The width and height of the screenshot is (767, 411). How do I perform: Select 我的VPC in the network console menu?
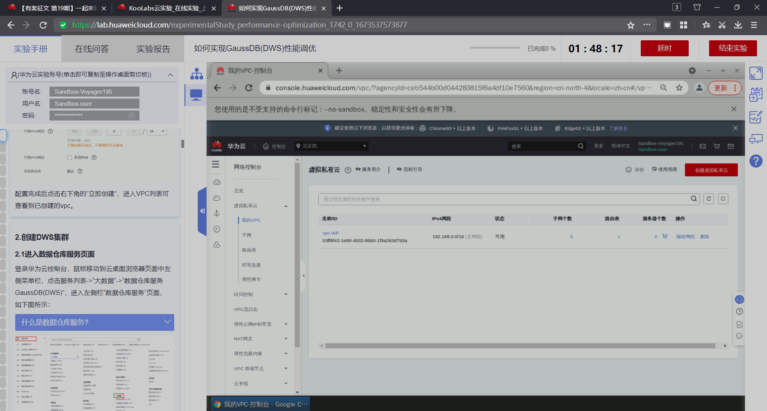coord(251,220)
